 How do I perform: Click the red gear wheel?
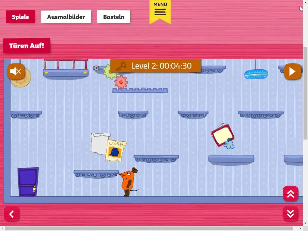[121, 82]
